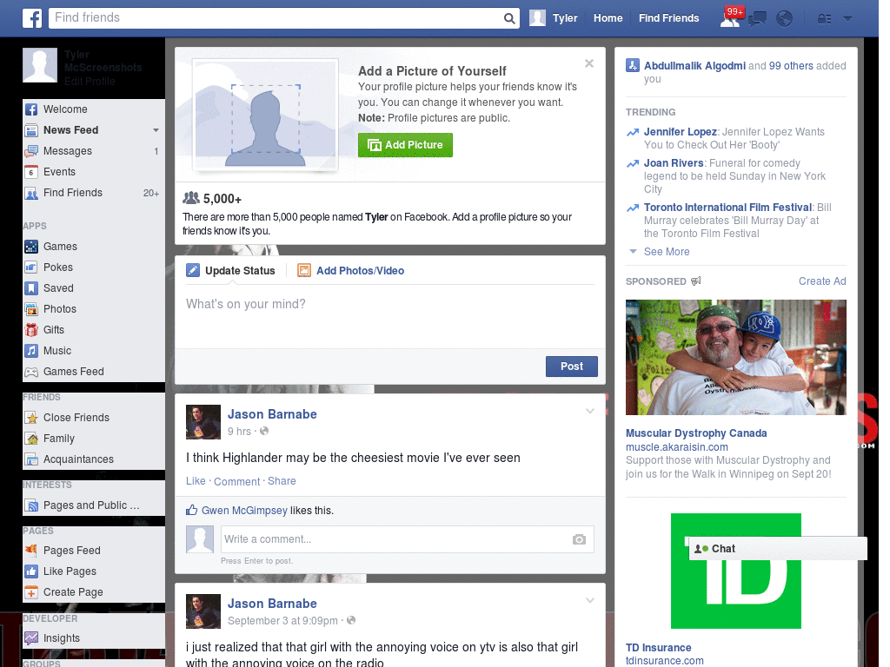Open Find Friends in top bar
Screen dimensions: 890x667
pos(668,18)
